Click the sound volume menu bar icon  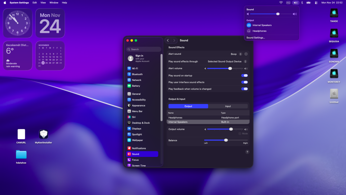295,3
